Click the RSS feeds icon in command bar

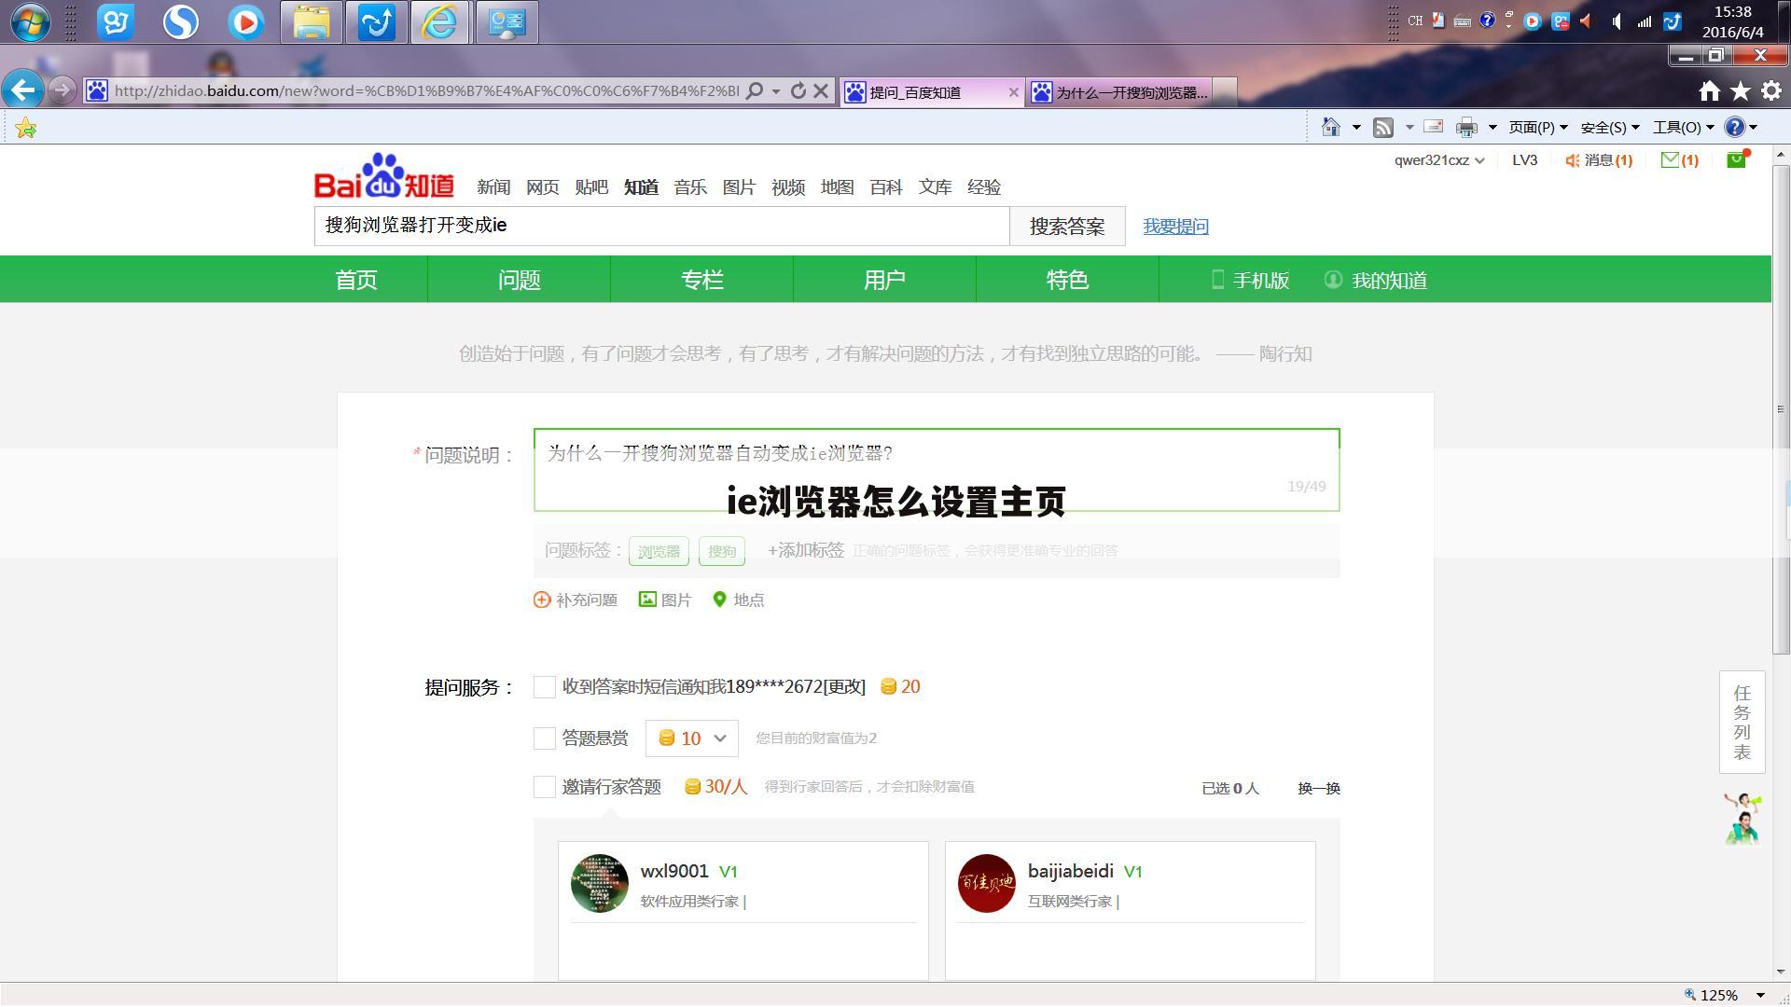1381,127
